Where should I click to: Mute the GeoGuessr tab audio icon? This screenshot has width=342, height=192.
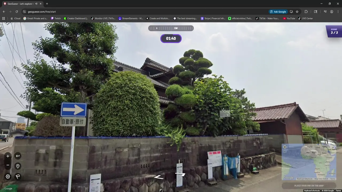(x=36, y=4)
